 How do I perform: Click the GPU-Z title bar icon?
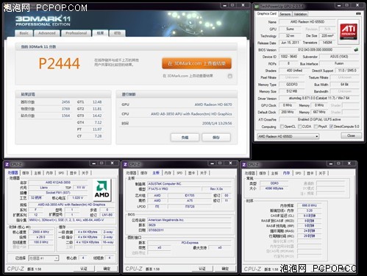(257, 7)
